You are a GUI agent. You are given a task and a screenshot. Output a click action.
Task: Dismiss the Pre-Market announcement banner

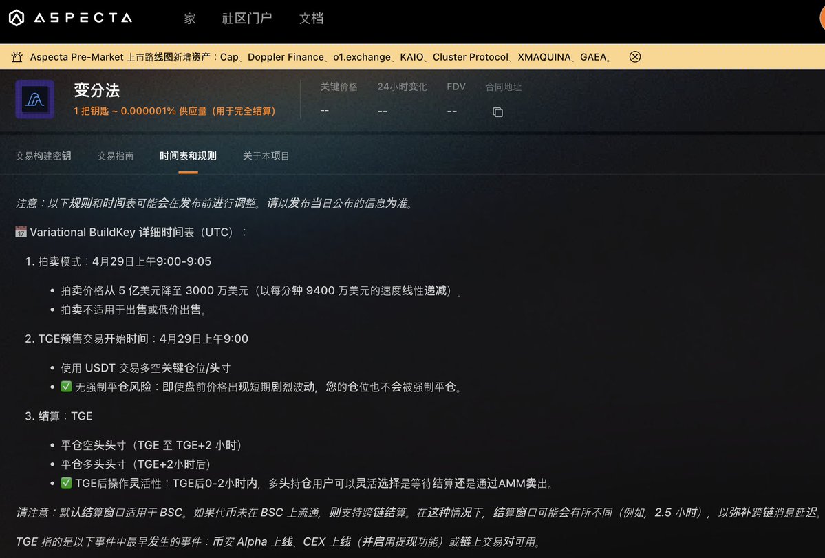point(635,57)
